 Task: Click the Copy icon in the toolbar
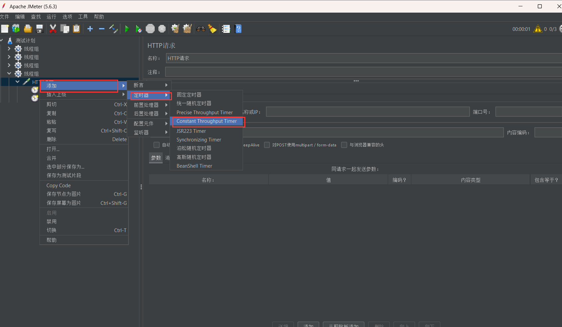pos(65,29)
